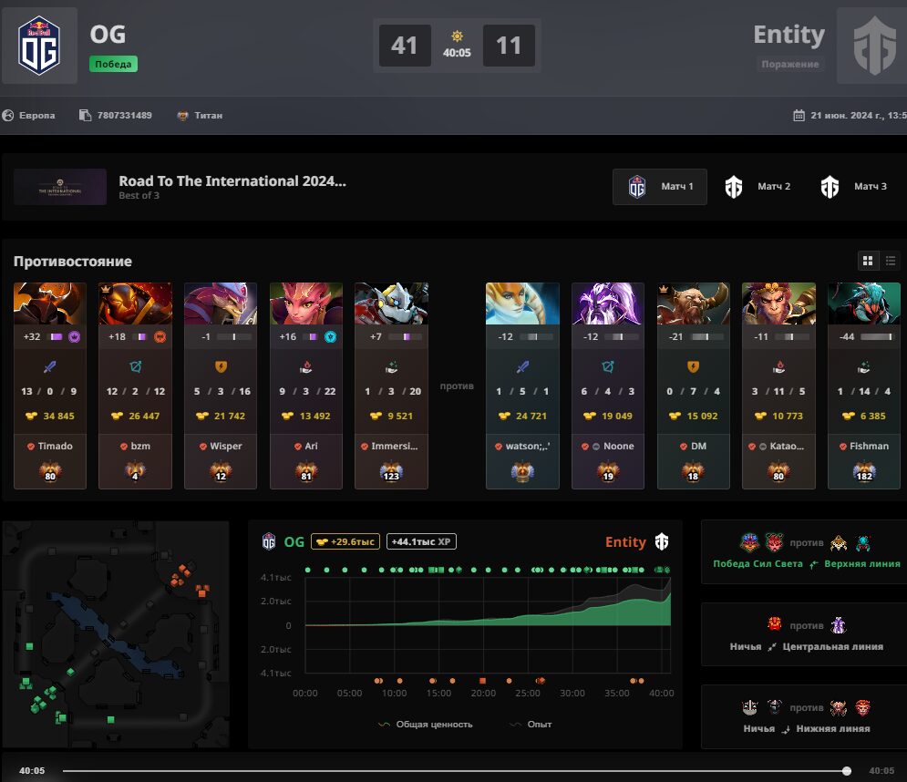907x782 pixels.
Task: Toggle Общая ценность graph legend
Action: coord(425,725)
